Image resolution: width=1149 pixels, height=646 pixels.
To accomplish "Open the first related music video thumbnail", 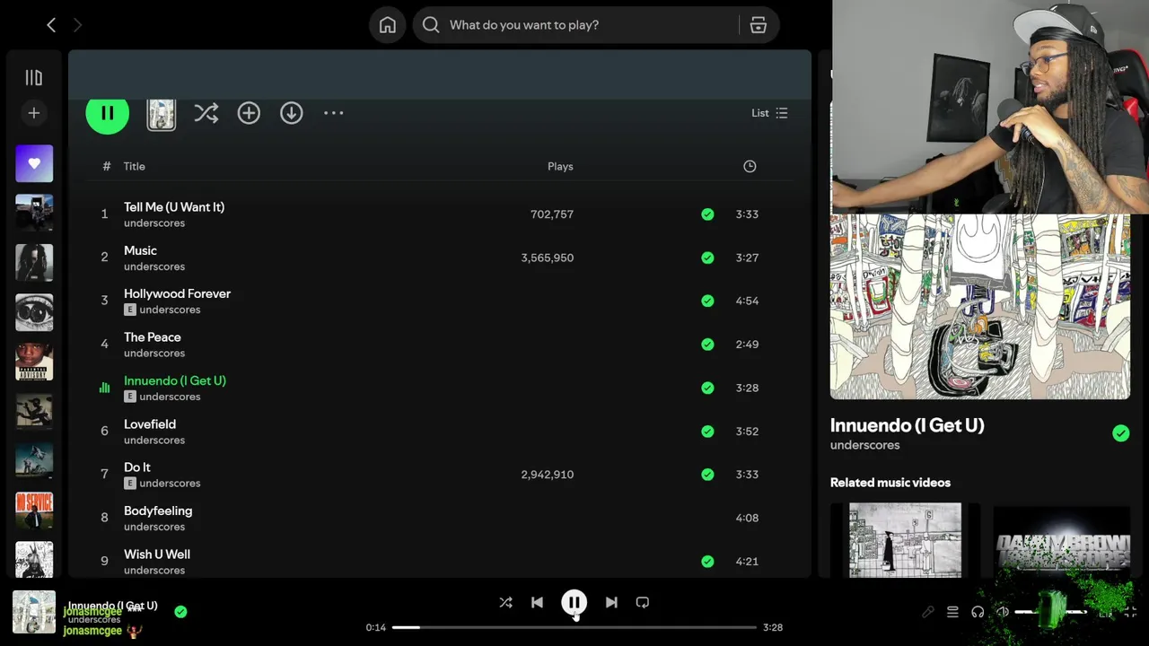I will tap(905, 540).
